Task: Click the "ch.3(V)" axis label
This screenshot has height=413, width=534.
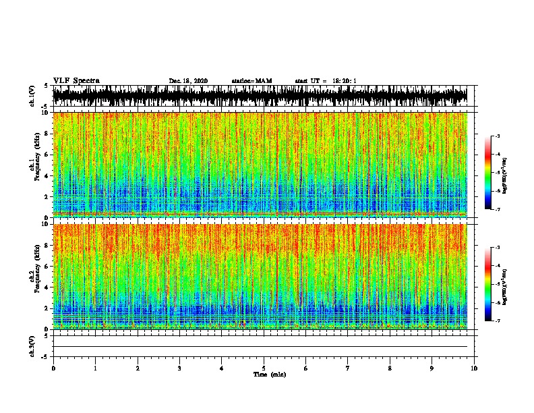Action: pyautogui.click(x=32, y=346)
